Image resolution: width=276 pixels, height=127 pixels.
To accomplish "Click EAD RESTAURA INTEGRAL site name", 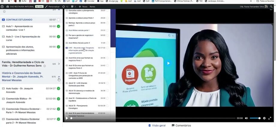I will coord(22,6).
